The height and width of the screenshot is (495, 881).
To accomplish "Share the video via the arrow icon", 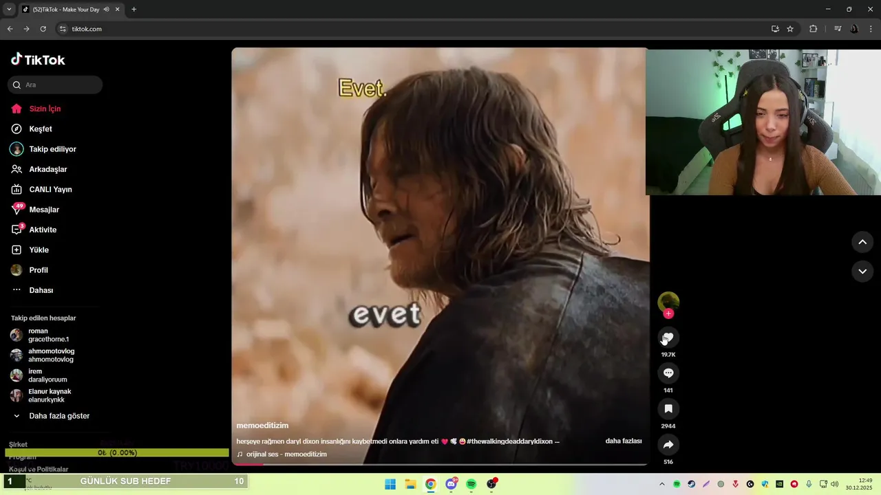I will (x=668, y=445).
